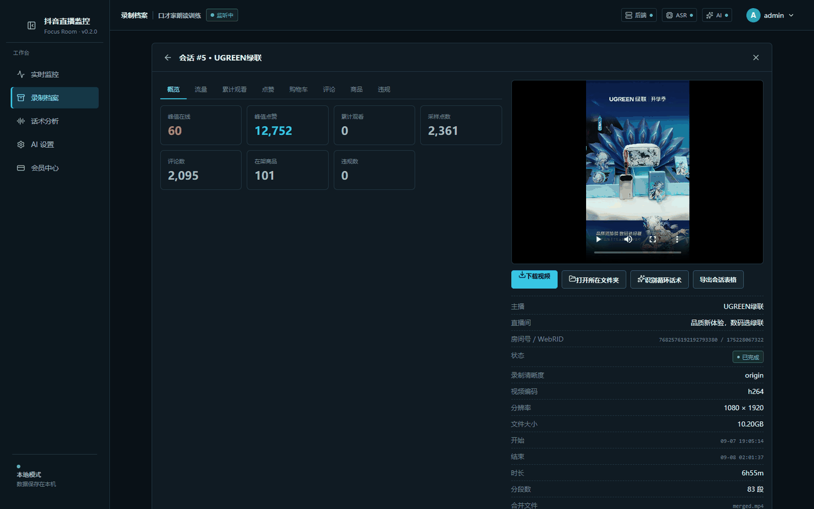This screenshot has height=509, width=814.
Task: Click the 已完成 status badge
Action: pyautogui.click(x=748, y=357)
